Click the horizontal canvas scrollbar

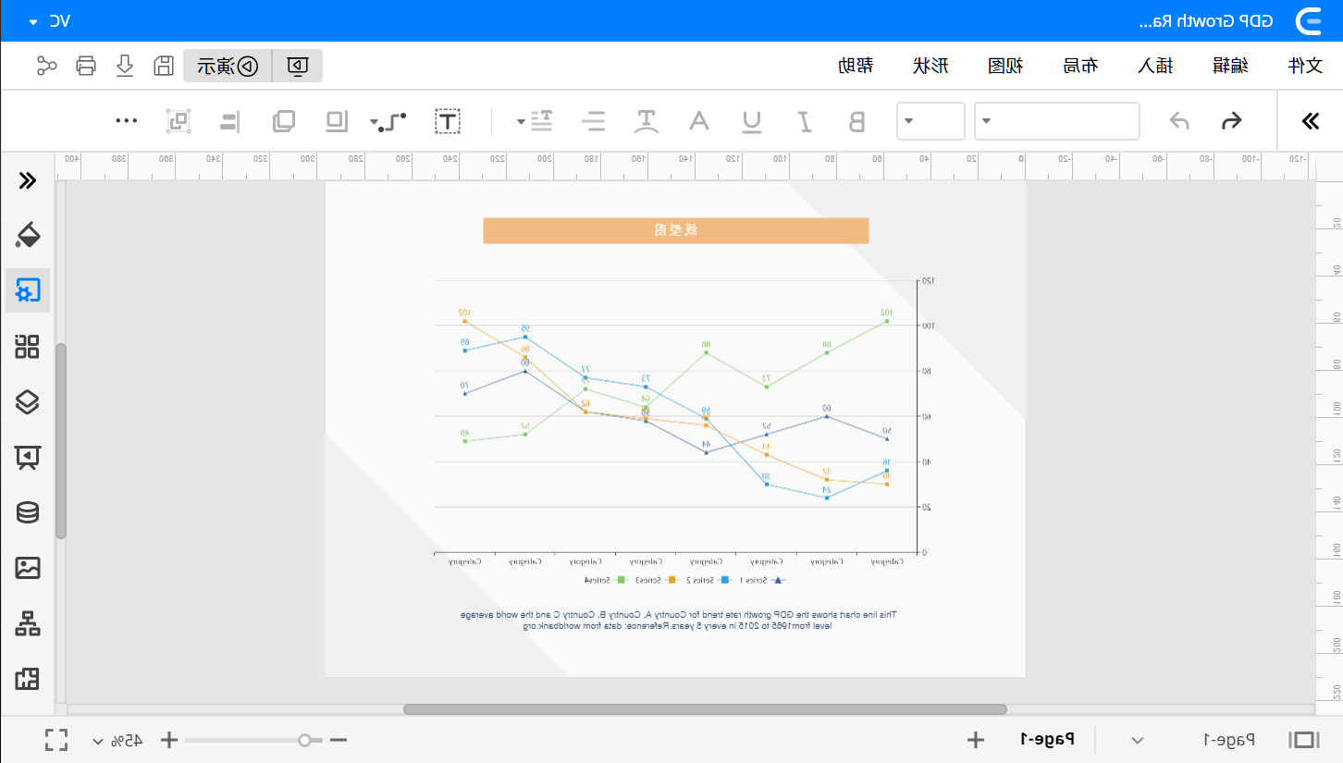705,709
